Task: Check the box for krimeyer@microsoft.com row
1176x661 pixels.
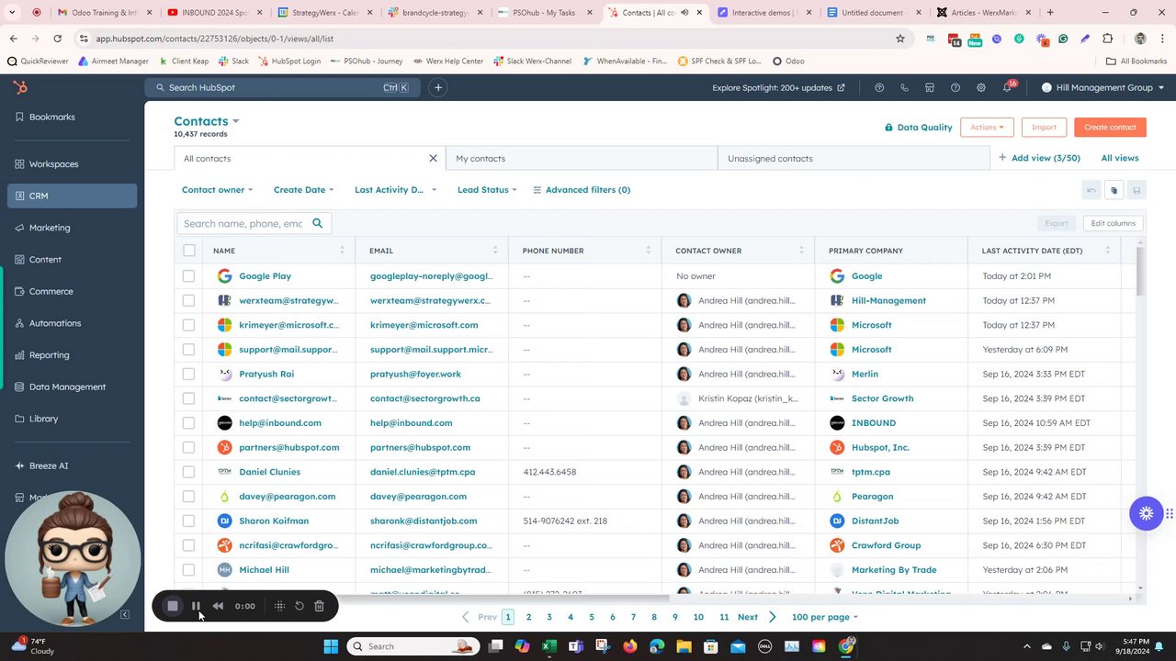Action: 188,325
